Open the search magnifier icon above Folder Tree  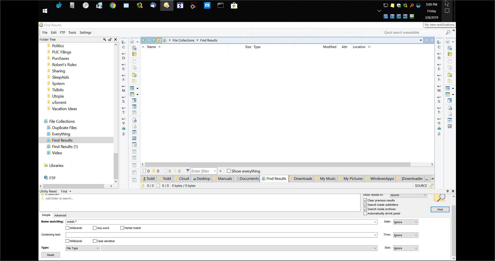point(104,39)
